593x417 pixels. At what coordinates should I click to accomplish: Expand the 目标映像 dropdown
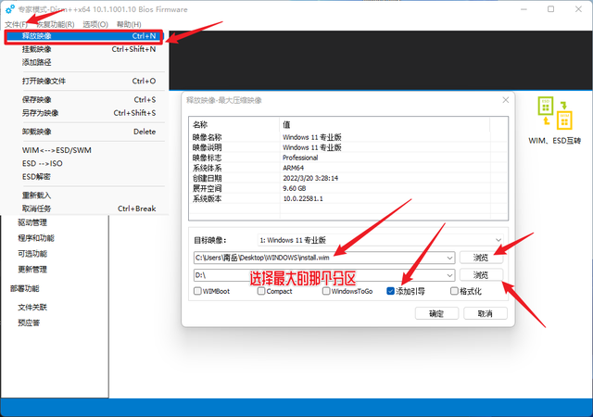[x=498, y=240]
